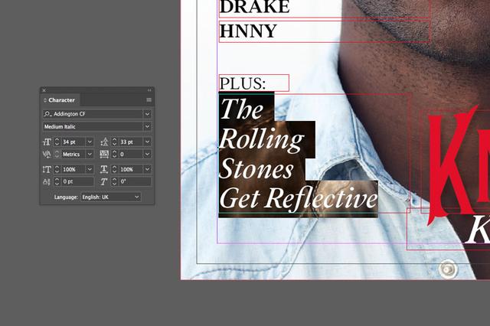Step the vertical scale 100% value

click(x=57, y=169)
